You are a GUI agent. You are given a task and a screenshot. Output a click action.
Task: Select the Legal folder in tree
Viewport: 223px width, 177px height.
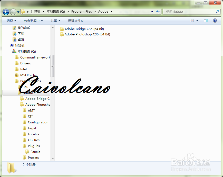point(29,128)
